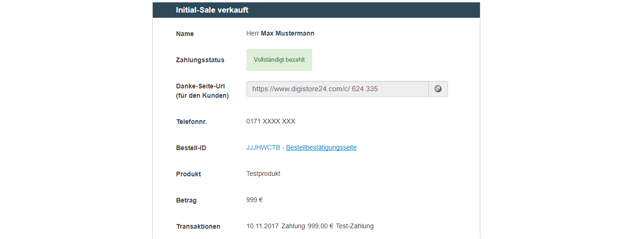Click the "Vollständigt bezahlt" status badge
628x239 pixels.
(x=279, y=60)
